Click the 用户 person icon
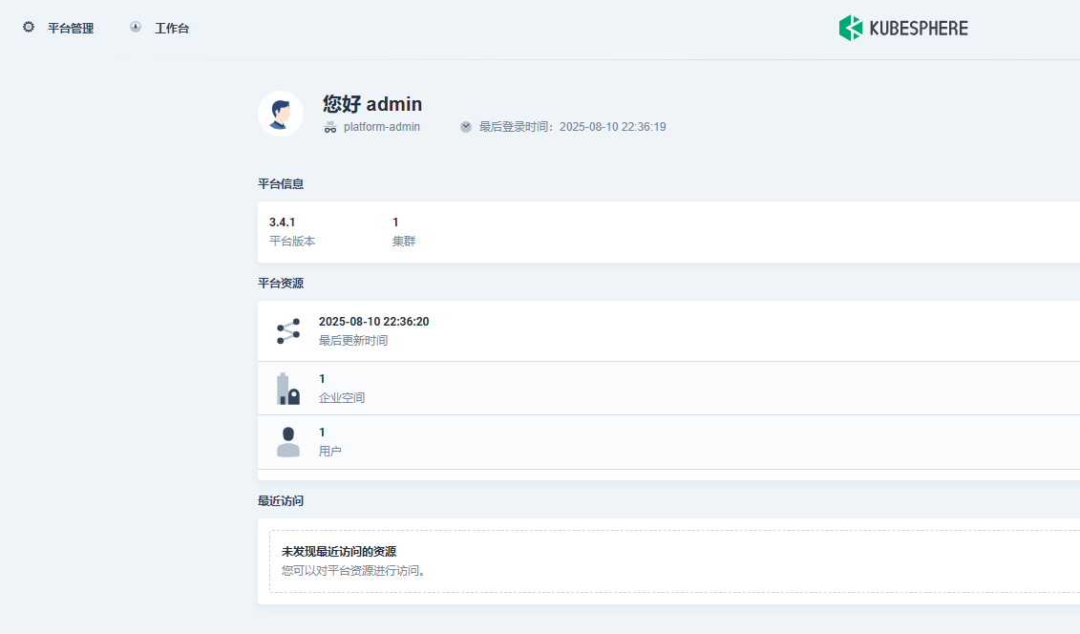 [288, 442]
